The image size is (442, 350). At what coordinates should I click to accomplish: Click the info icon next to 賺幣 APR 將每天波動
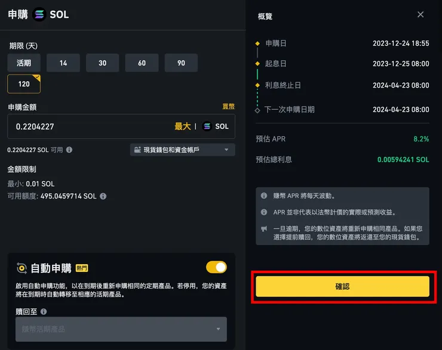[264, 196]
